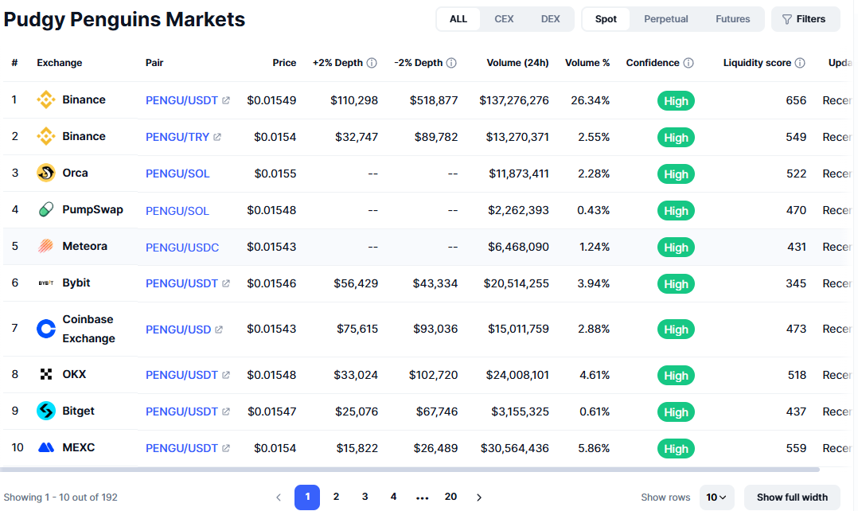
Task: Click the info icon beside Liquidity score
Action: click(800, 63)
